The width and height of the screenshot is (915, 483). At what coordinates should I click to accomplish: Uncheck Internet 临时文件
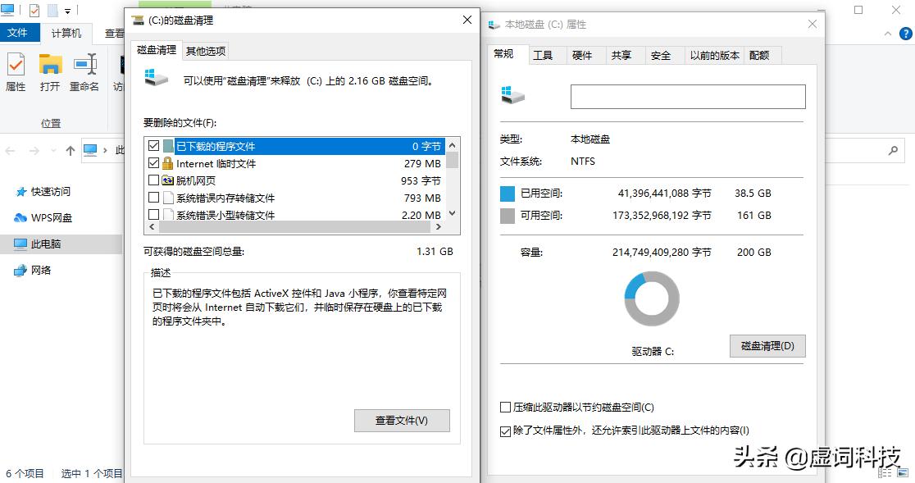153,162
